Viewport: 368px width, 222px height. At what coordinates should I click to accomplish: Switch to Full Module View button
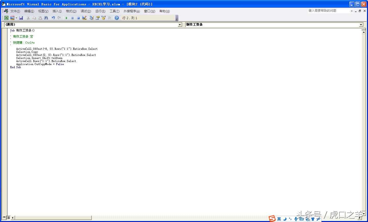(x=8, y=218)
